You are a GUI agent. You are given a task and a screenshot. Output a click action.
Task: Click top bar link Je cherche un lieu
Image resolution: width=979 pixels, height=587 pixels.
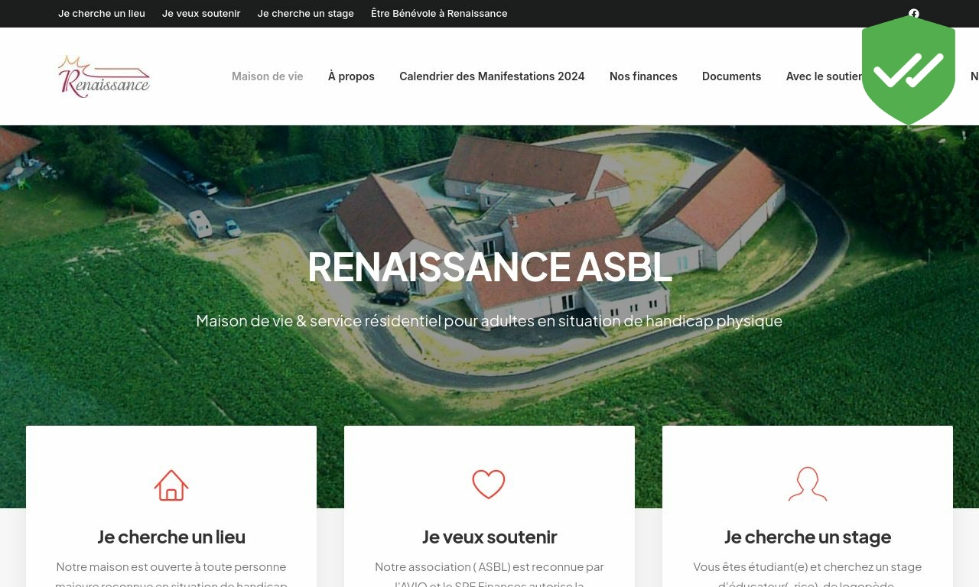(x=102, y=13)
